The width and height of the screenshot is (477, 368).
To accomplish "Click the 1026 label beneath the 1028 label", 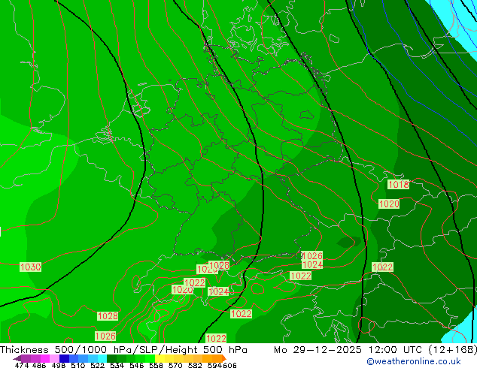I will pos(105,336).
